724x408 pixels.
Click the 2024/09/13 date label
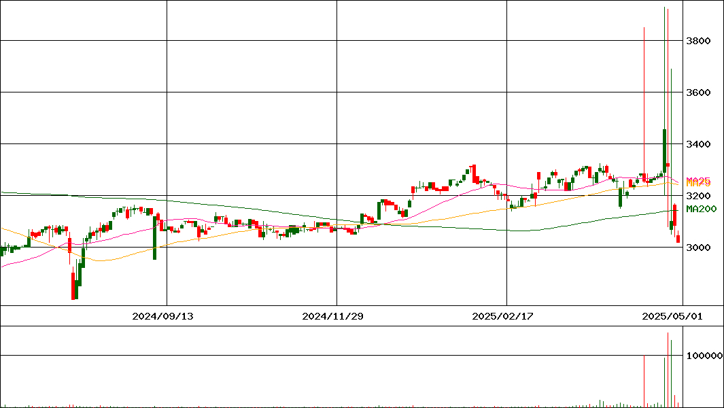pyautogui.click(x=163, y=316)
